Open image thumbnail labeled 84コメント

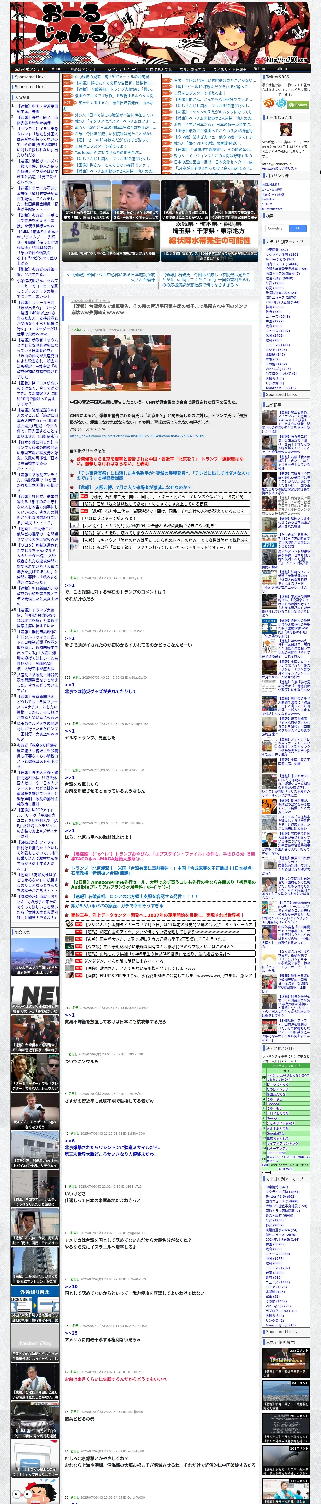click(285, 1395)
